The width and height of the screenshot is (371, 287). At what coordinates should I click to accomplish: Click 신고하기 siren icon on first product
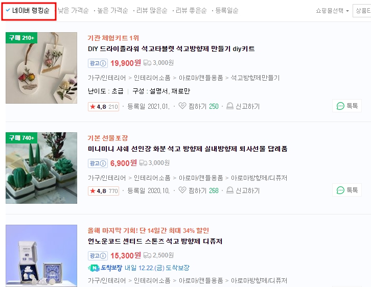point(230,106)
